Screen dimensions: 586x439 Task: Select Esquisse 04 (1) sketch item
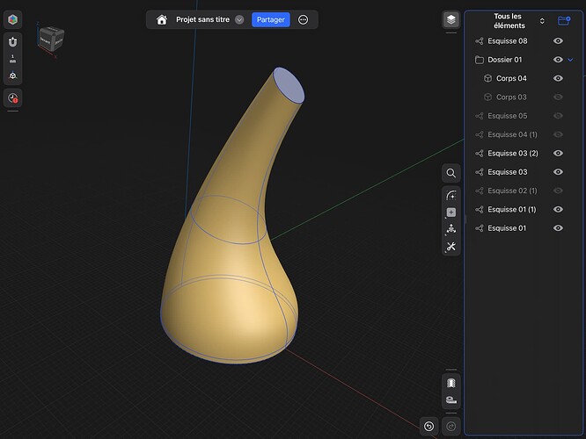(512, 134)
